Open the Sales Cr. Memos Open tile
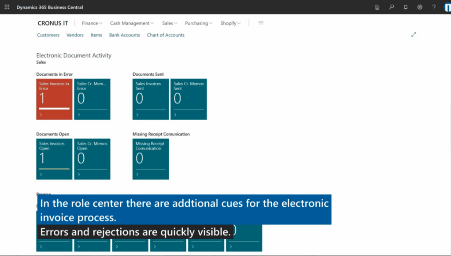Image resolution: width=451 pixels, height=256 pixels. [x=92, y=159]
